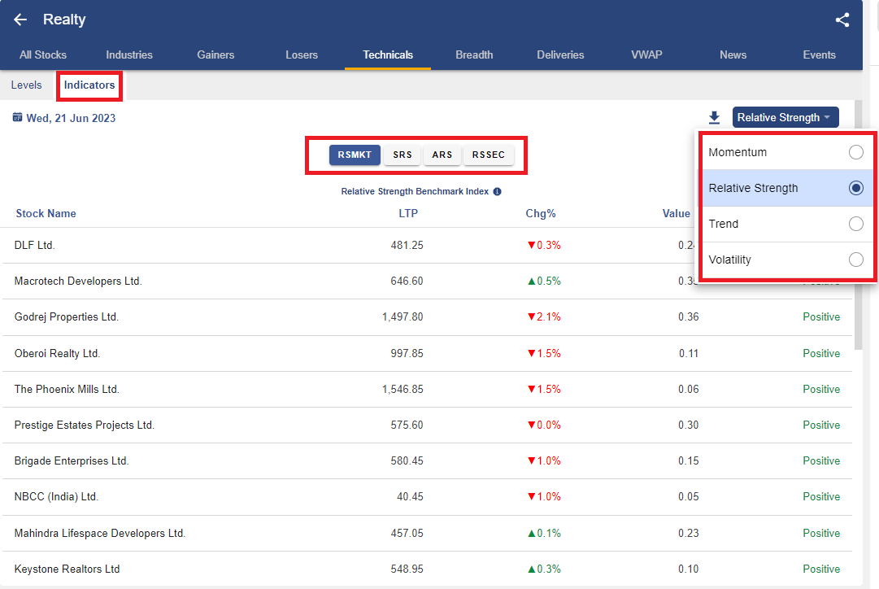879x589 pixels.
Task: Open DLF Ltd. stock row
Action: (427, 245)
